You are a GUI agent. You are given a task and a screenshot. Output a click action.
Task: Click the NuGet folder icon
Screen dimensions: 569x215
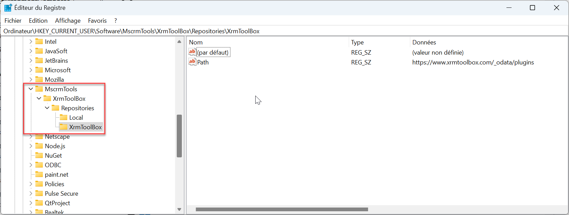pos(39,155)
